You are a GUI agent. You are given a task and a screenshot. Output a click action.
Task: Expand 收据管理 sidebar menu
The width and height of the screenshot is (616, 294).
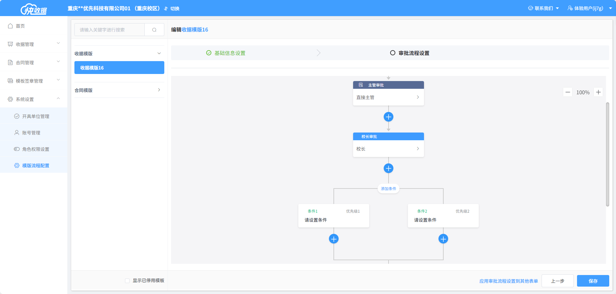(34, 44)
